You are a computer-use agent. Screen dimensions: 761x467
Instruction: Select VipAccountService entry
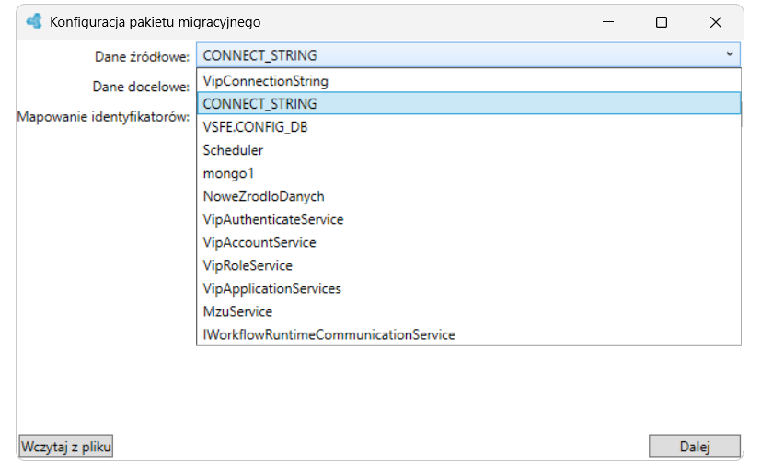coord(468,242)
